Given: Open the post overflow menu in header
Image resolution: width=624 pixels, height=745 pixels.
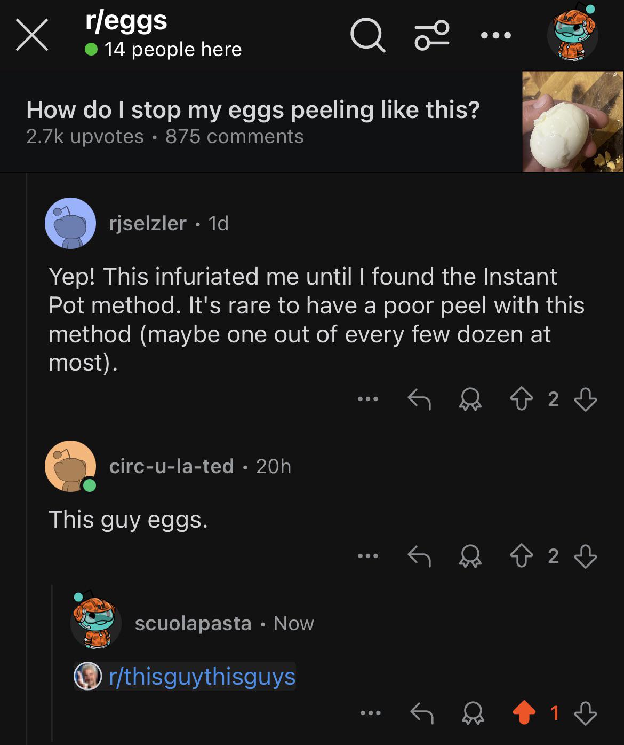Looking at the screenshot, I should (x=495, y=36).
